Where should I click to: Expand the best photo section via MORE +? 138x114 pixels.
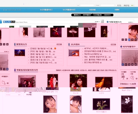pyautogui.click(x=97, y=22)
